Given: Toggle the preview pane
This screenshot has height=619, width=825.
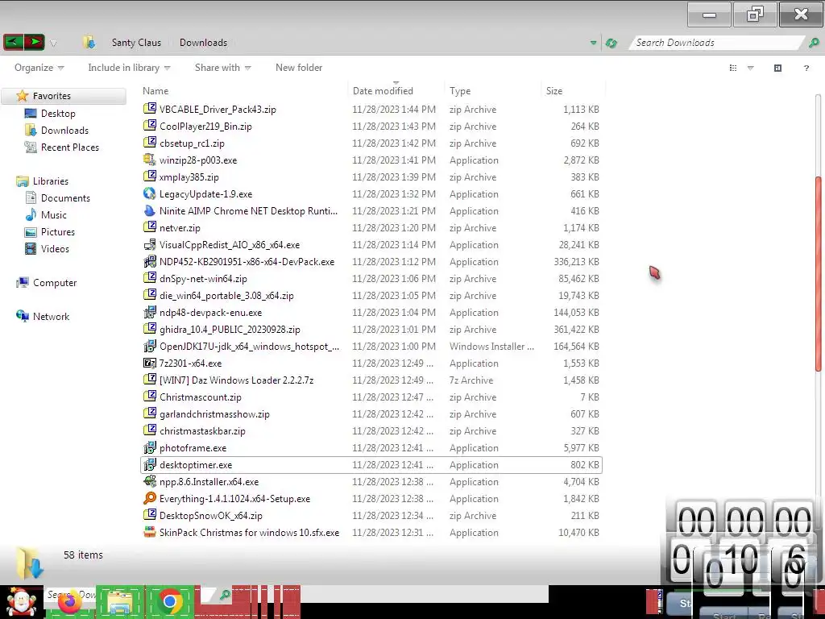Looking at the screenshot, I should (777, 68).
